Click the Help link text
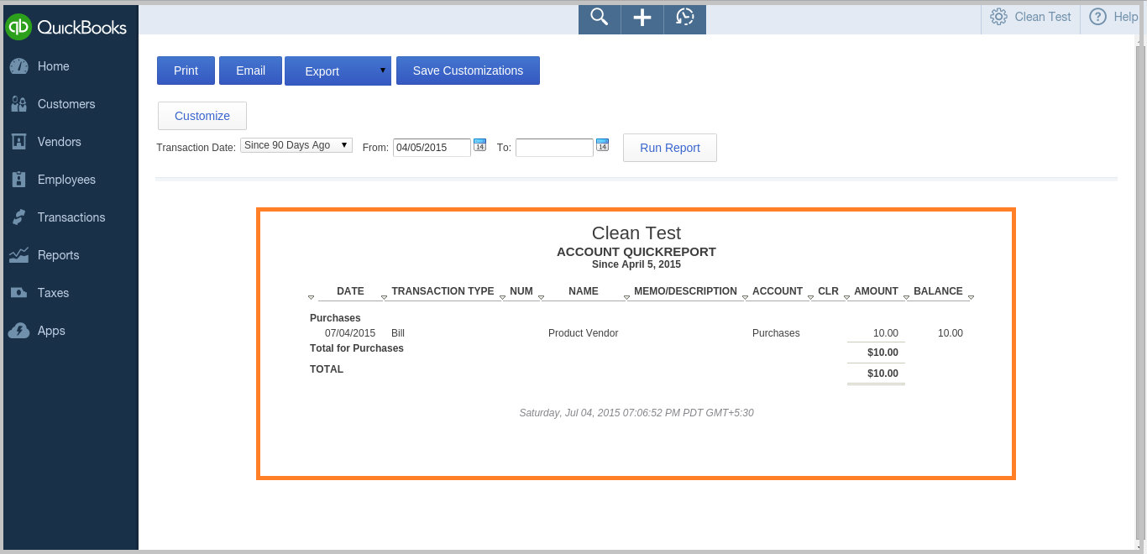The image size is (1147, 554). click(x=1125, y=17)
